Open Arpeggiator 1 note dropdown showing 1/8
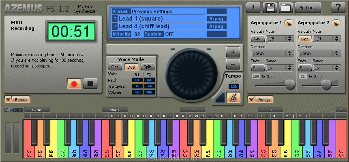Image resolution: width=349 pixels, height=162 pixels. click(280, 39)
